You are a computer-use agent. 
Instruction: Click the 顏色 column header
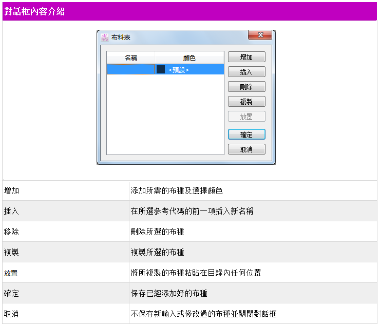coord(189,58)
